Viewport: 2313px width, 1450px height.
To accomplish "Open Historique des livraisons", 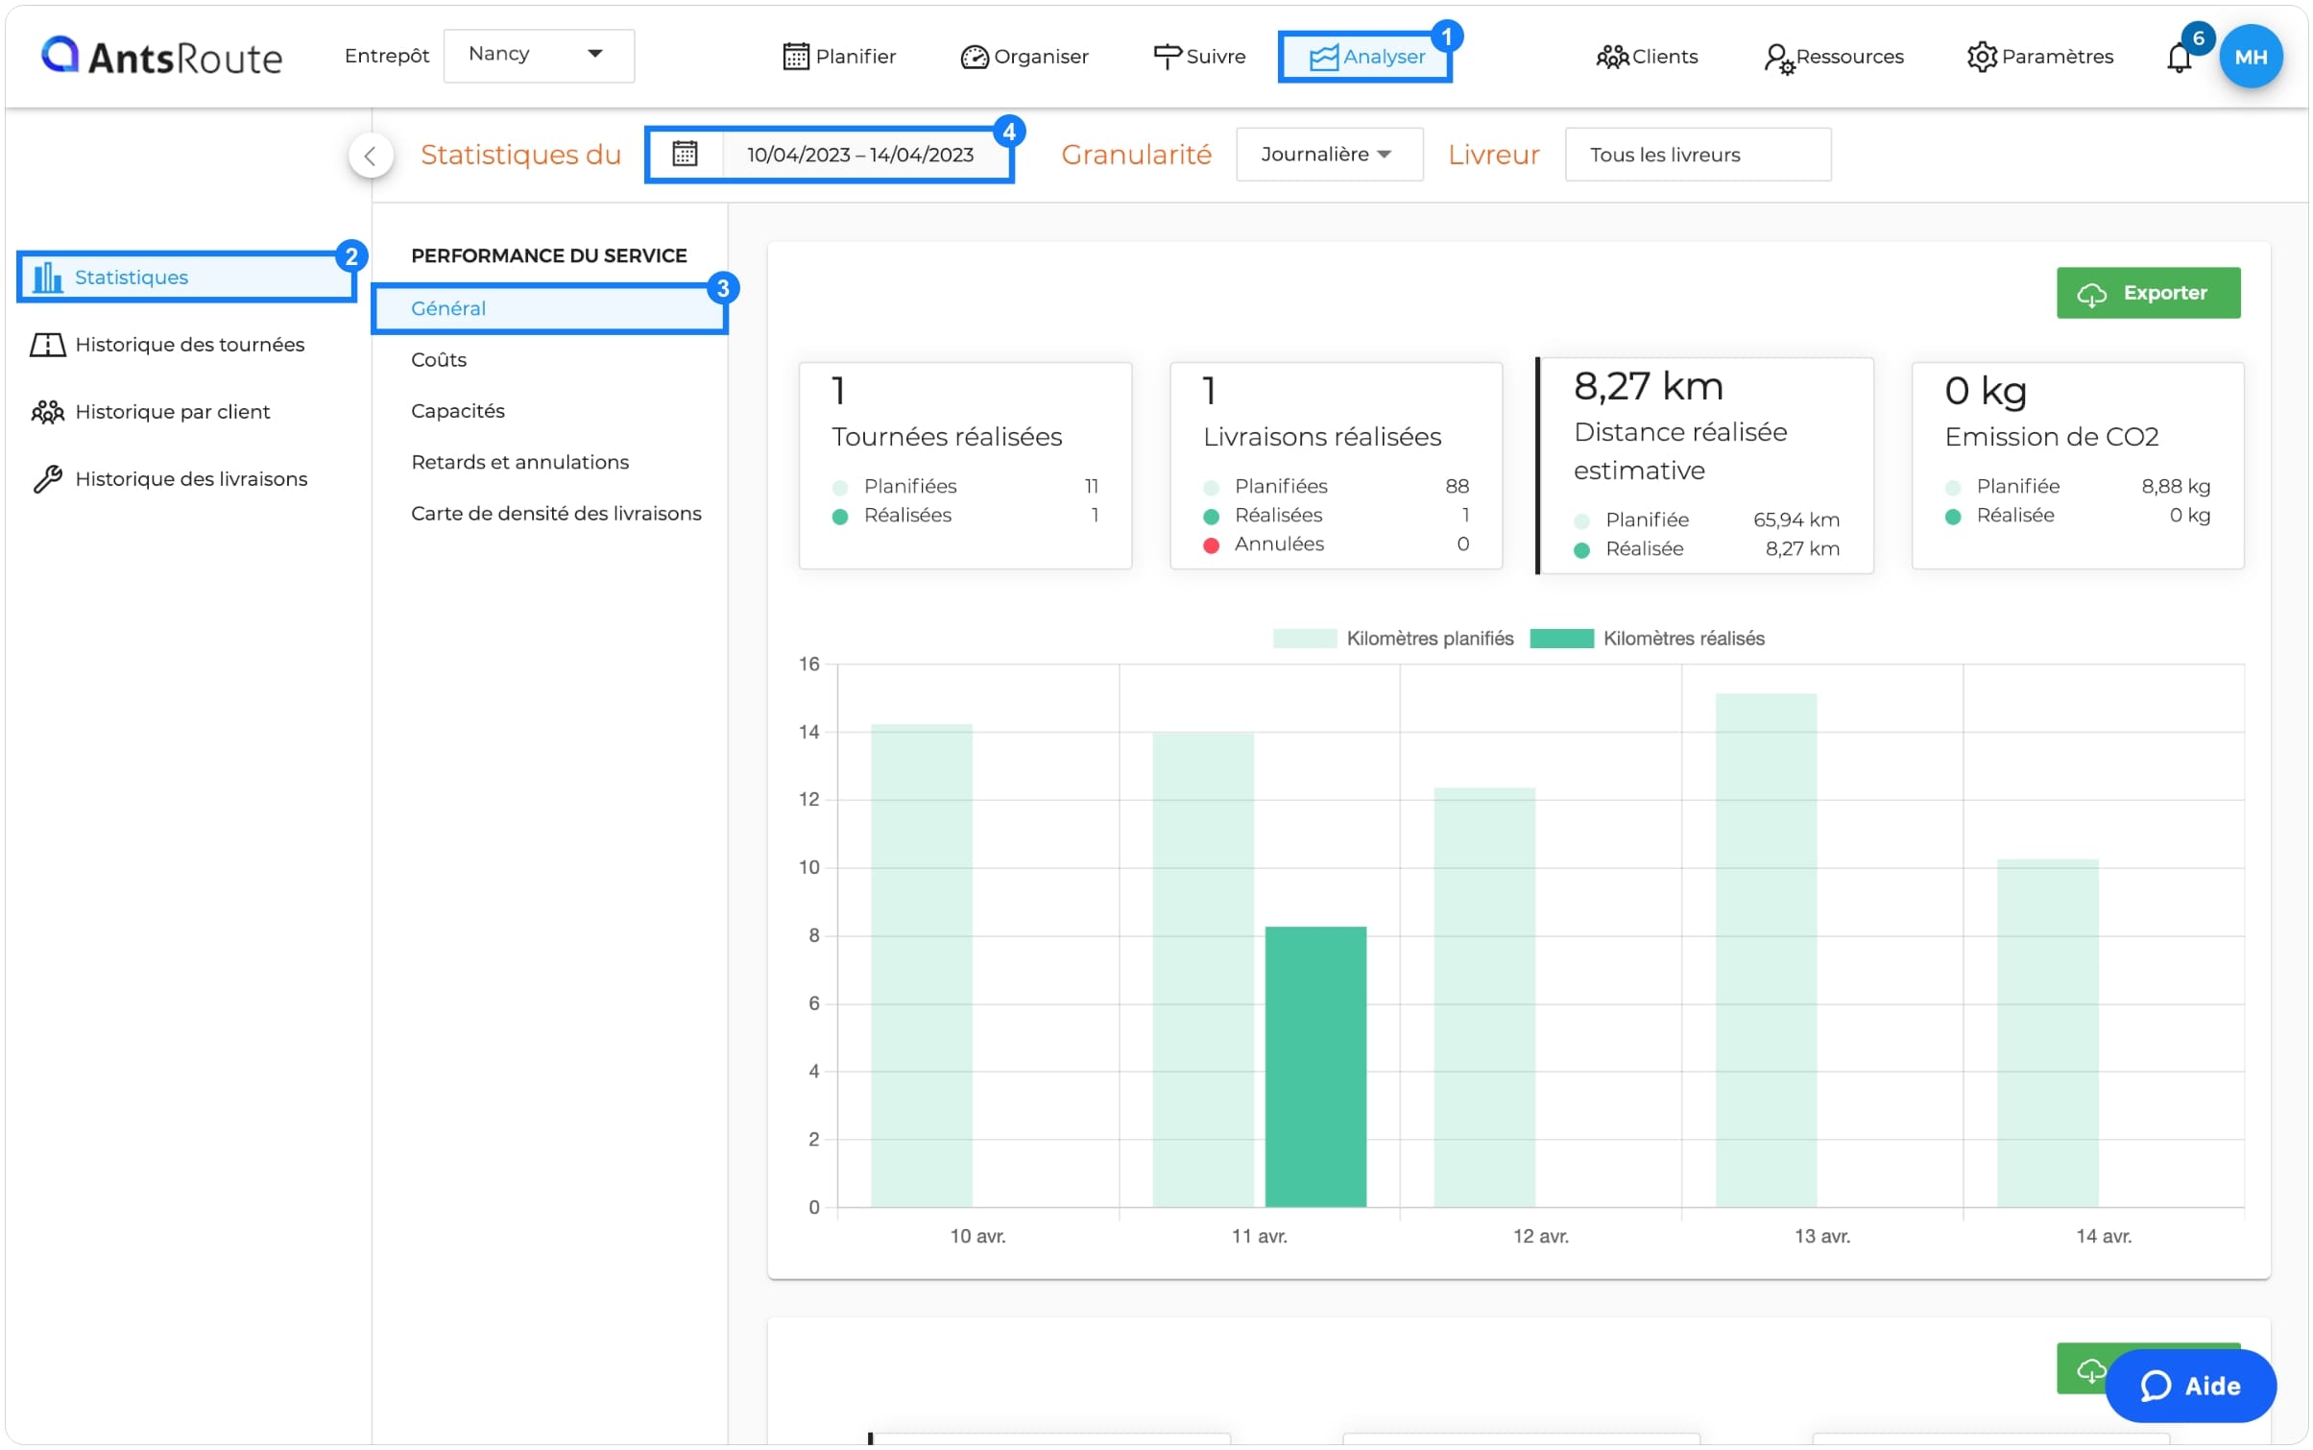I will coord(170,478).
